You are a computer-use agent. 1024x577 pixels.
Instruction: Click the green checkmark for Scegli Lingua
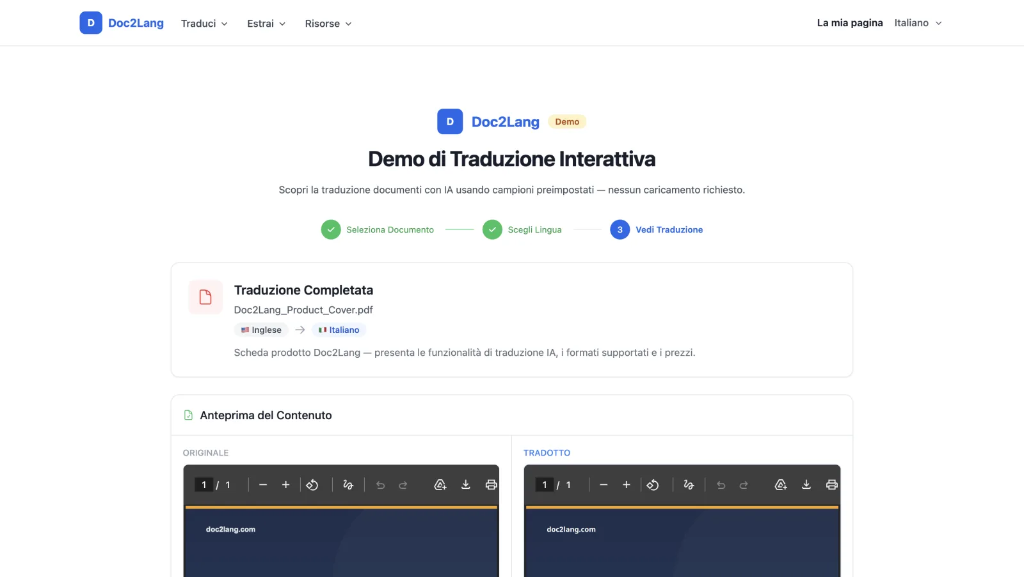492,229
